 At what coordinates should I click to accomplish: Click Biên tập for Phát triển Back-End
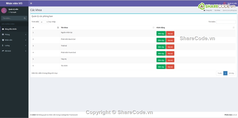[x=161, y=40]
